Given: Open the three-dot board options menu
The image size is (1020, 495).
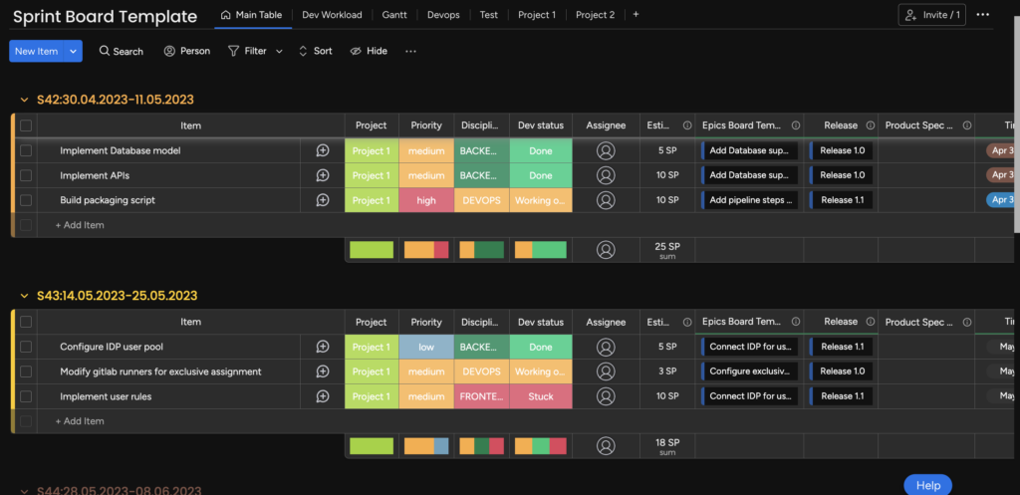Looking at the screenshot, I should point(983,15).
